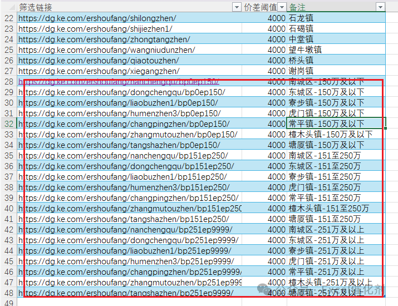Select row header 32

[9, 124]
